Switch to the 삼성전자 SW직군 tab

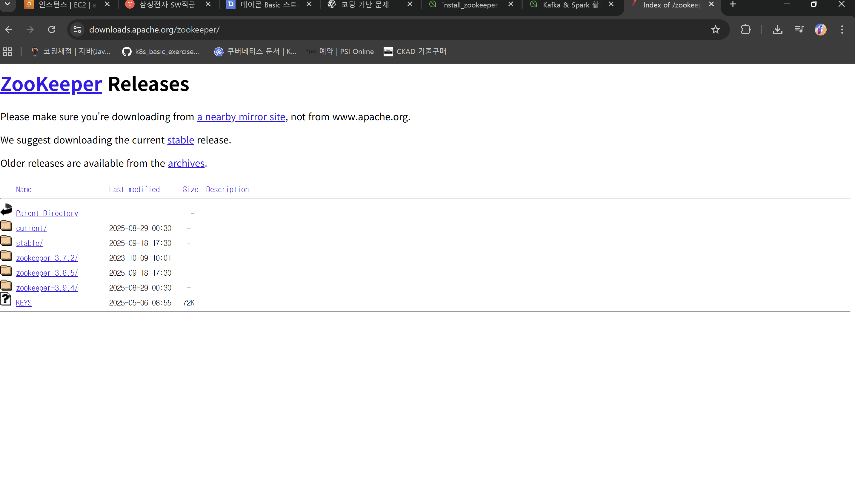pos(167,5)
